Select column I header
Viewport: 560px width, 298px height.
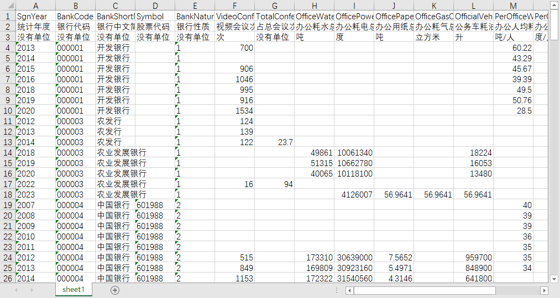pyautogui.click(x=354, y=6)
